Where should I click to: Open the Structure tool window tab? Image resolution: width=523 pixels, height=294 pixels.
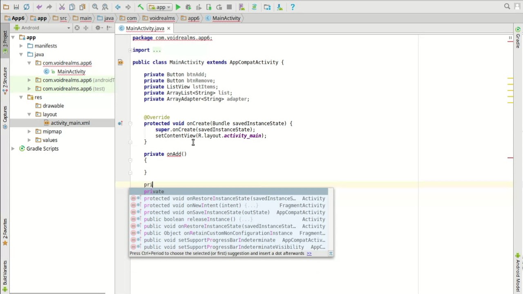[x=4, y=81]
